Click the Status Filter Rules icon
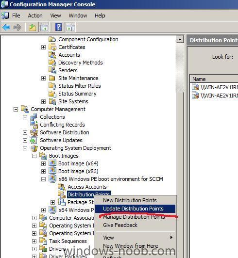The width and height of the screenshot is (238, 258). (x=52, y=86)
